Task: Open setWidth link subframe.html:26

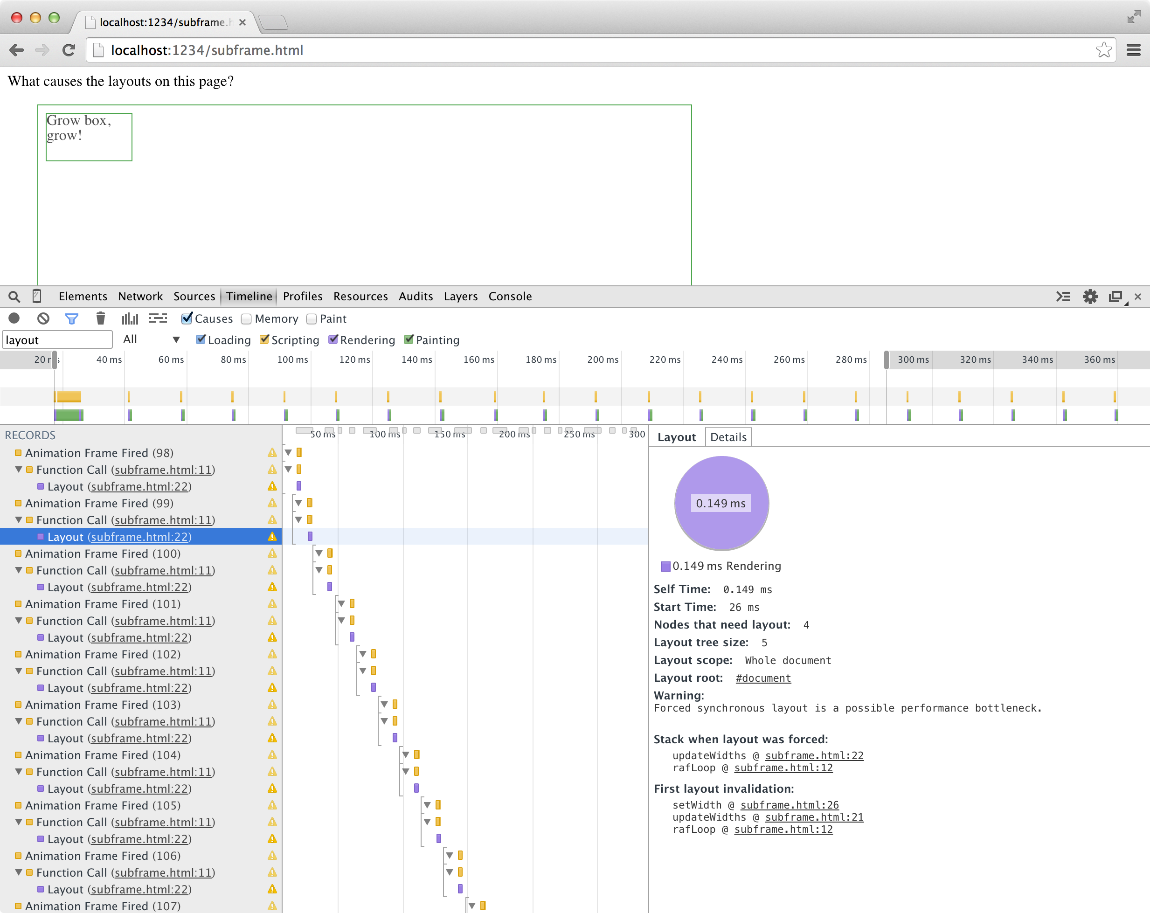Action: coord(789,805)
